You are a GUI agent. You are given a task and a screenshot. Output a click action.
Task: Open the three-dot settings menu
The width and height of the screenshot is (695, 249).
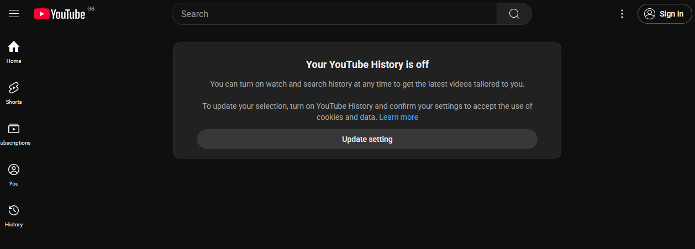point(622,14)
